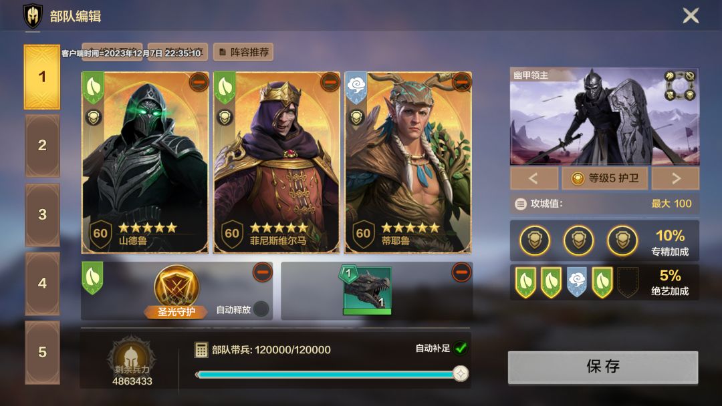This screenshot has width=722, height=406.
Task: Remove hero 蒂耶鲁 with its minus icon
Action: click(462, 82)
